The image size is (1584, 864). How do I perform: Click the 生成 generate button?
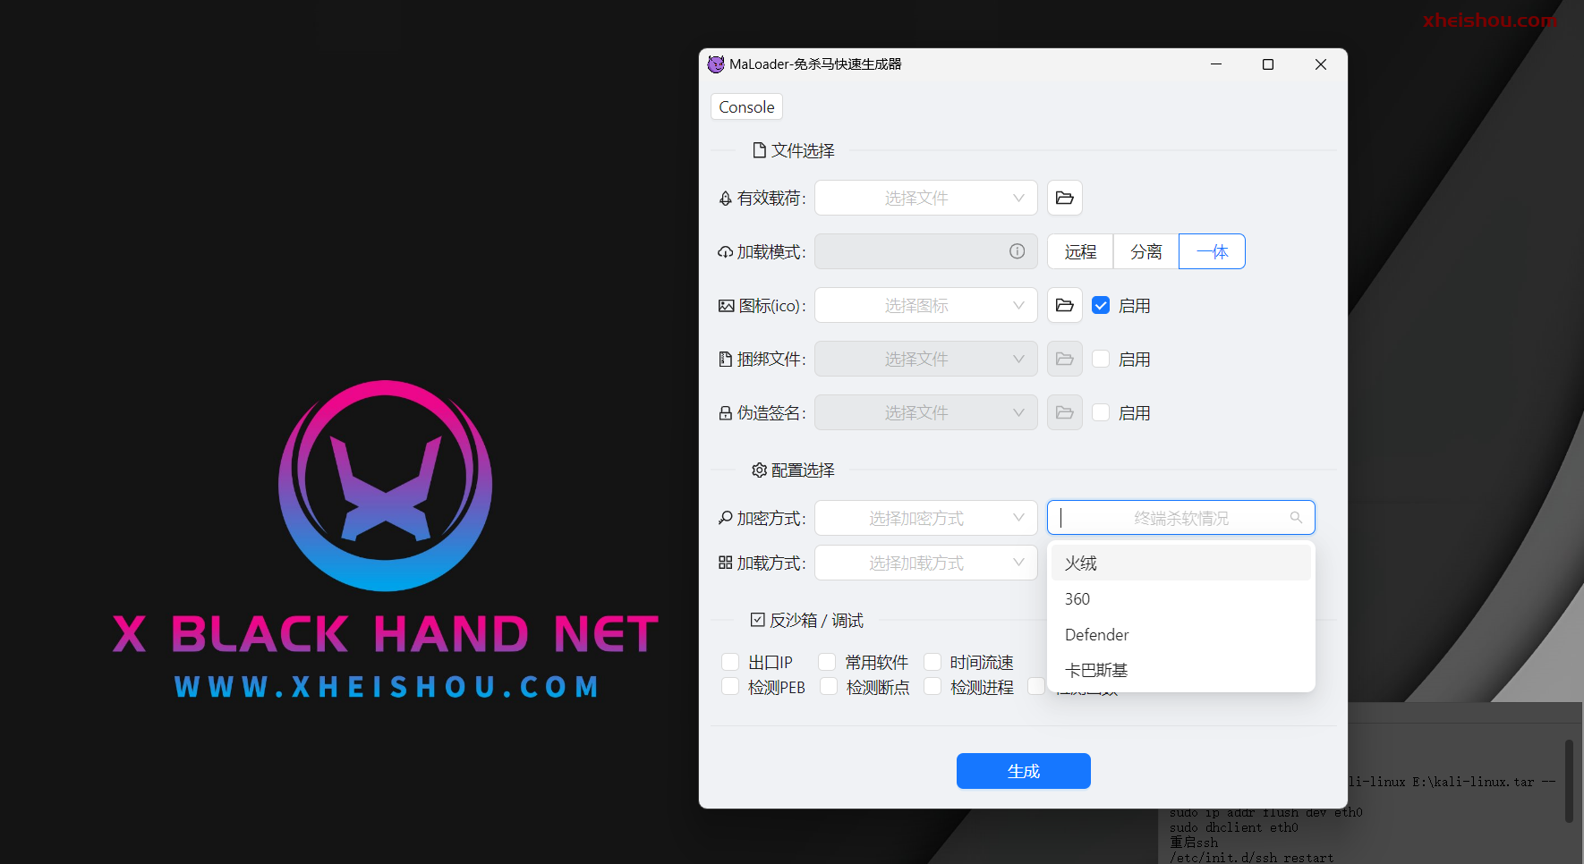coord(1023,771)
